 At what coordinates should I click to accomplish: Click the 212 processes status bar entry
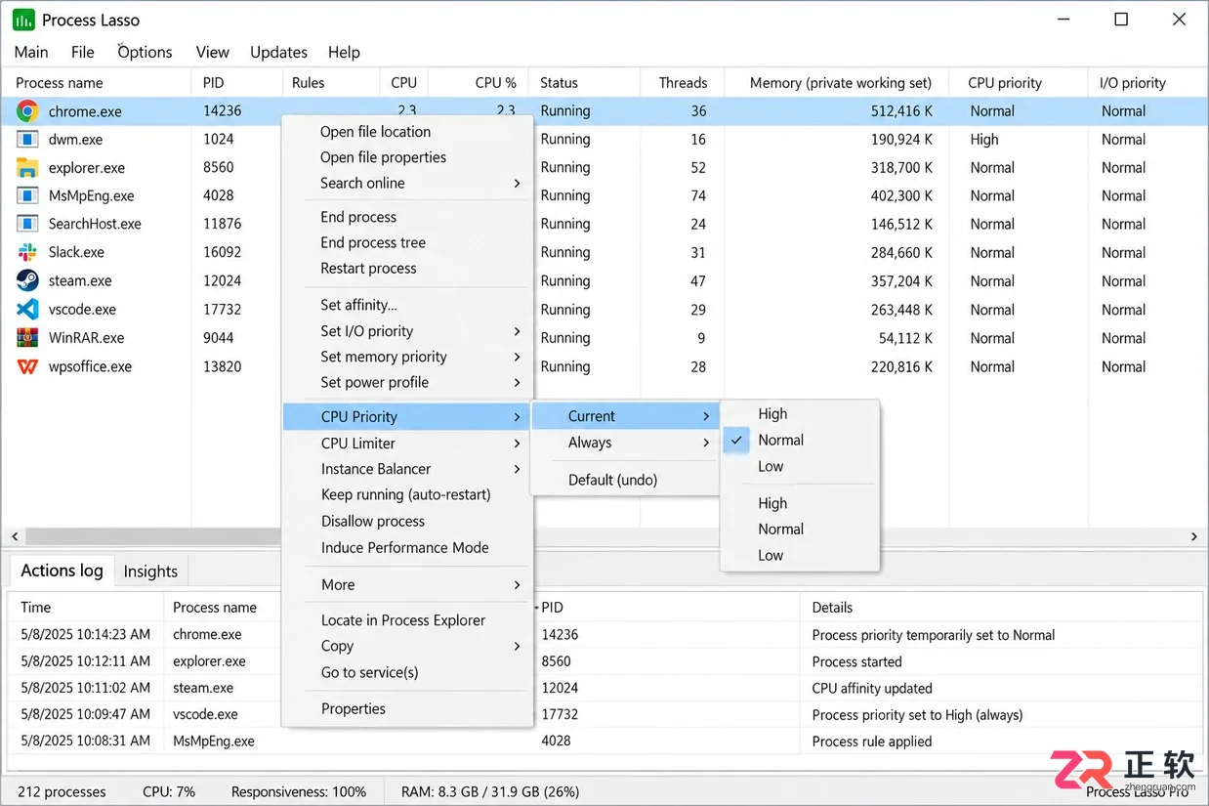pyautogui.click(x=62, y=791)
